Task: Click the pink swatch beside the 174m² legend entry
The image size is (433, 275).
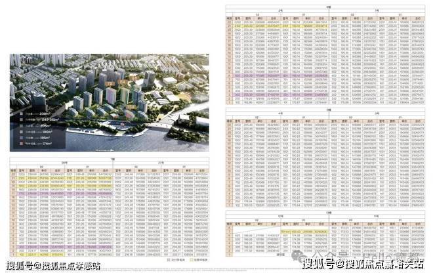Action: click(21, 144)
